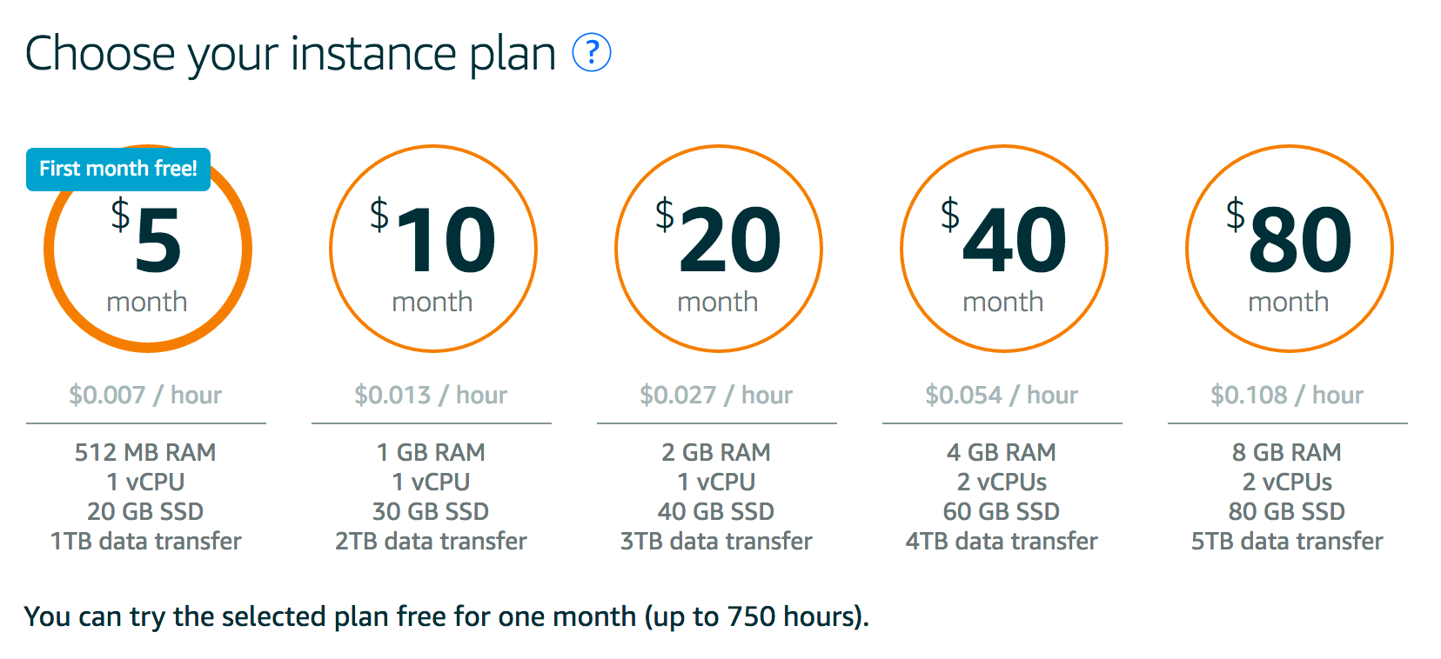Image resolution: width=1441 pixels, height=659 pixels.
Task: Click Choose your instance plan heading
Action: (291, 54)
